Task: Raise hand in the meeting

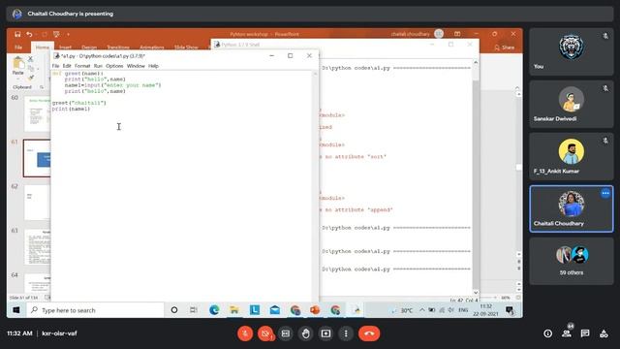Action: [306, 333]
